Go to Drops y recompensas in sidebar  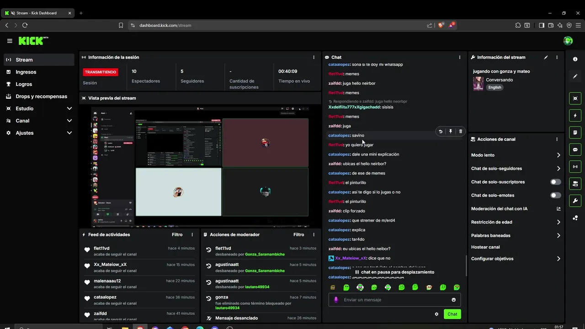(x=39, y=96)
